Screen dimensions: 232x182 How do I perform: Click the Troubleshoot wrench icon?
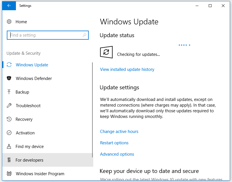9,106
